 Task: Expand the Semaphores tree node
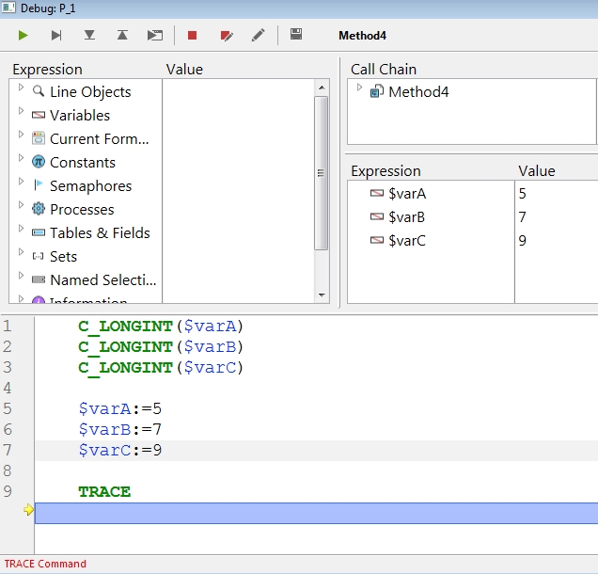point(22,183)
